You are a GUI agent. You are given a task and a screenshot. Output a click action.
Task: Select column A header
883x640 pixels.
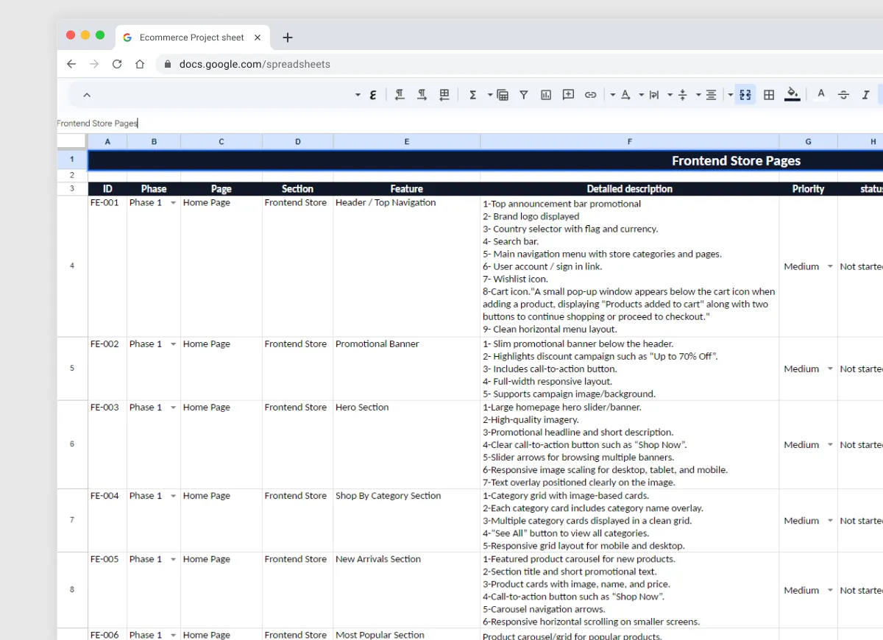[x=107, y=141]
